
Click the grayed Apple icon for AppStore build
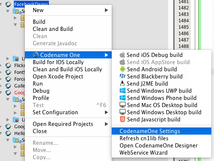[x=122, y=62]
